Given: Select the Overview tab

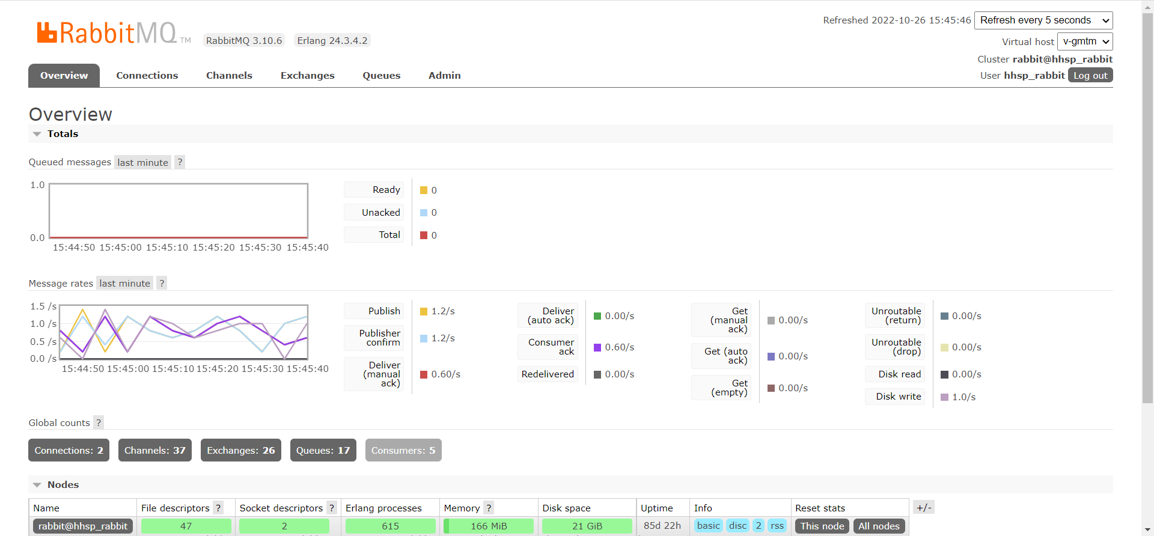Looking at the screenshot, I should tap(64, 76).
